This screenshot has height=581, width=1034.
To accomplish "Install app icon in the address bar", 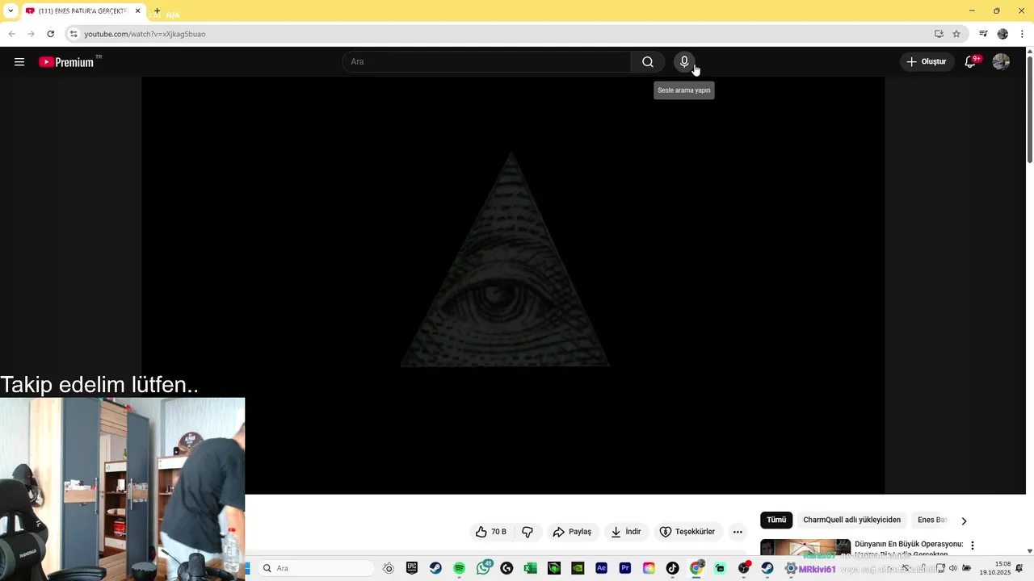I will click(939, 34).
